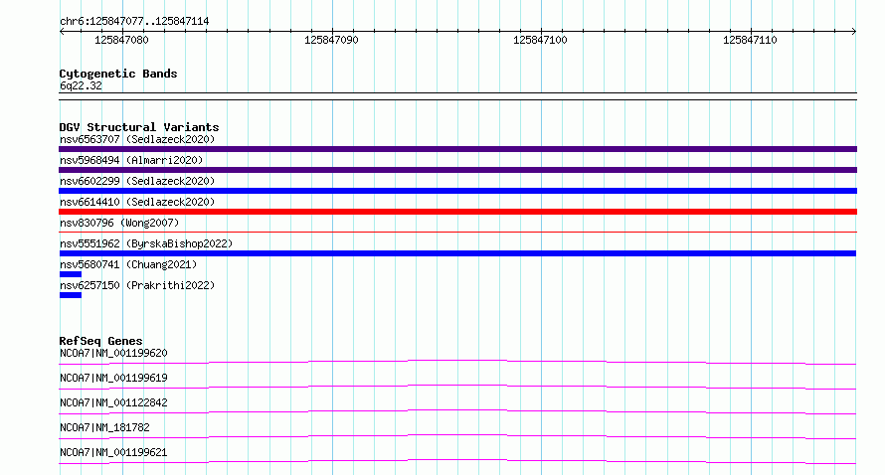Viewport: 885px width, 475px height.
Task: Click the thin red line under nsv830796
Action: pos(457,232)
